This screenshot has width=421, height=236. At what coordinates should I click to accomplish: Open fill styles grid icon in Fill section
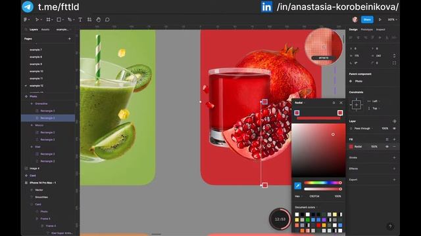(x=387, y=140)
